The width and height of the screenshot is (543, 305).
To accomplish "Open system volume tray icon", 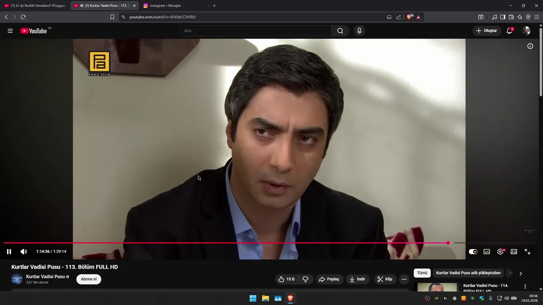I will (x=507, y=298).
